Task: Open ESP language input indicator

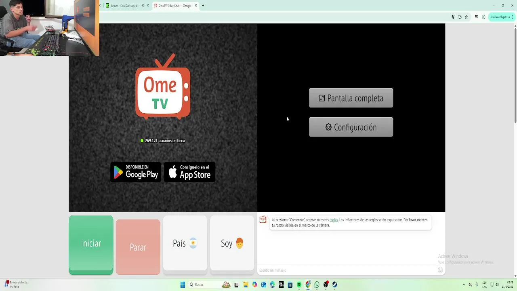Action: pyautogui.click(x=484, y=285)
